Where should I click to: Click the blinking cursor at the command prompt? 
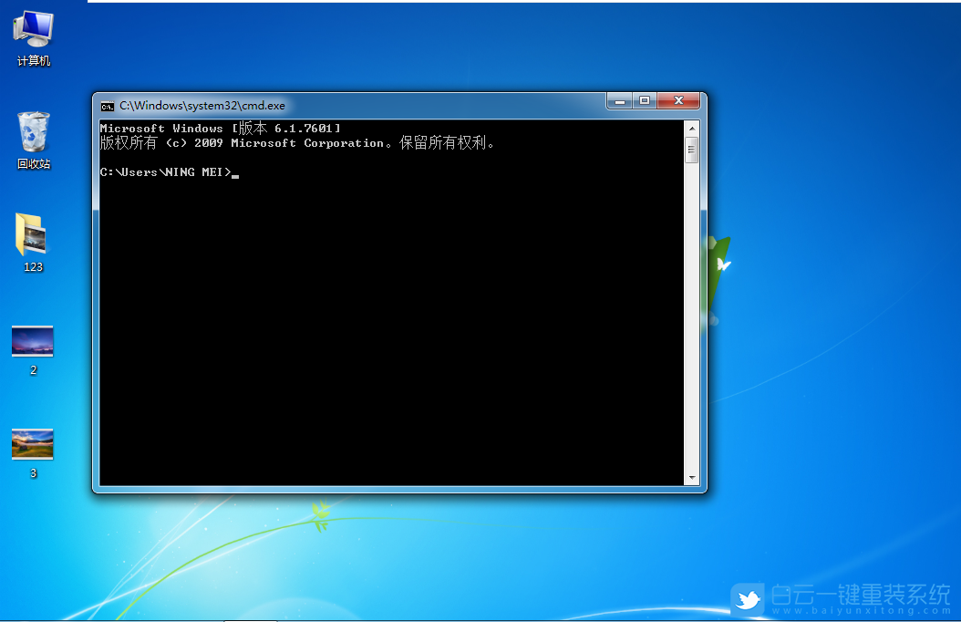click(235, 173)
